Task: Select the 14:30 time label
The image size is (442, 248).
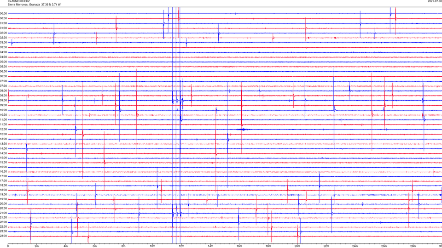Action: pyautogui.click(x=4, y=153)
